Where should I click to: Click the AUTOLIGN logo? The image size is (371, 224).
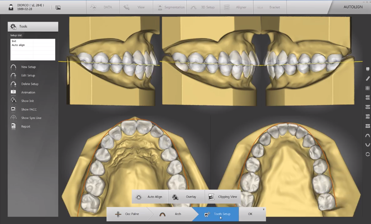(x=353, y=7)
